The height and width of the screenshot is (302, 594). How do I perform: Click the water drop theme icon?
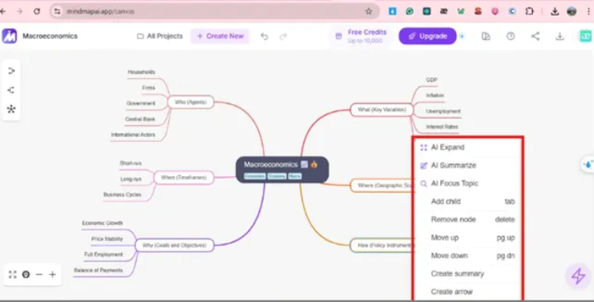[x=588, y=164]
